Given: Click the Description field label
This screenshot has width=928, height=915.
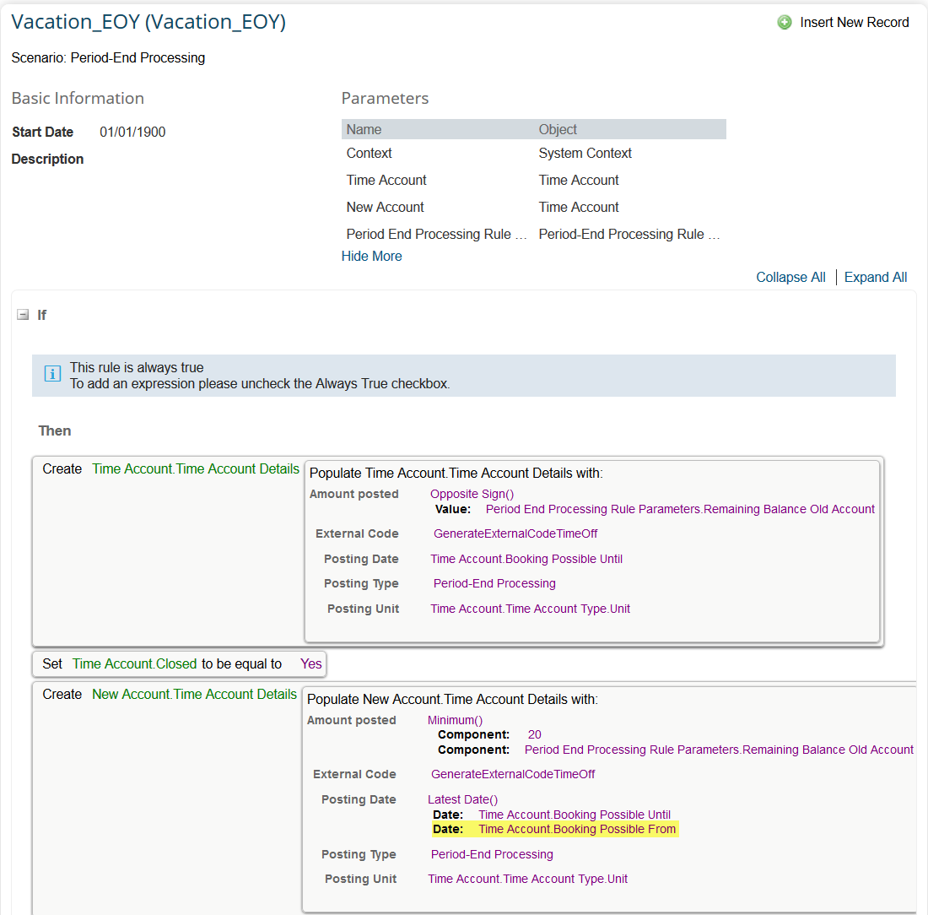Looking at the screenshot, I should point(47,160).
